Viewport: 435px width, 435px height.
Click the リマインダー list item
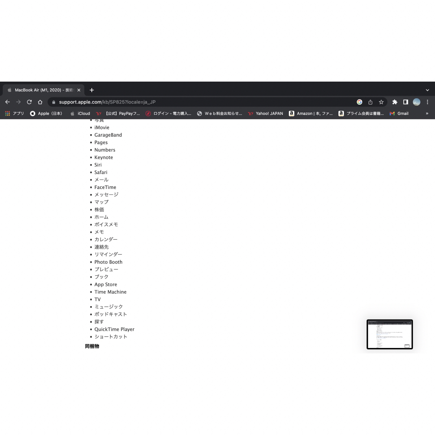(x=108, y=255)
